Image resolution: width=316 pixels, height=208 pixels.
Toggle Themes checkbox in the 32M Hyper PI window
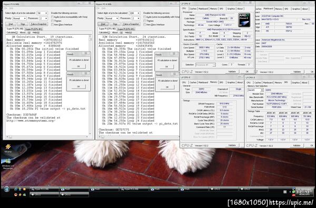[x=145, y=21]
